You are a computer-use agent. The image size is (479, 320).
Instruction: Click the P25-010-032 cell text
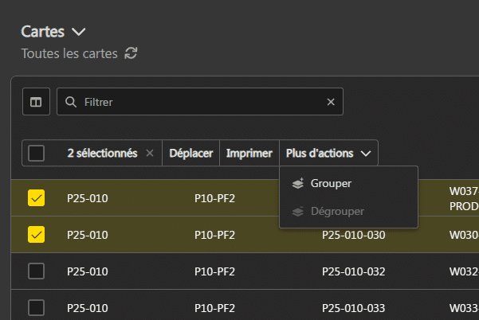point(353,271)
